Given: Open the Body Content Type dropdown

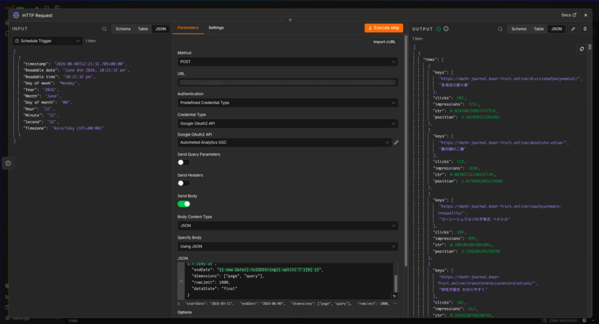Looking at the screenshot, I should (288, 226).
